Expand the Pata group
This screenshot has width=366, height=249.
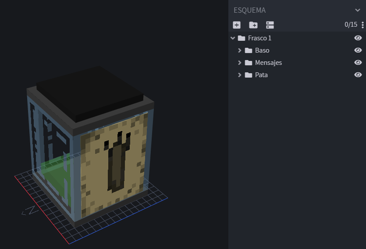(x=239, y=75)
